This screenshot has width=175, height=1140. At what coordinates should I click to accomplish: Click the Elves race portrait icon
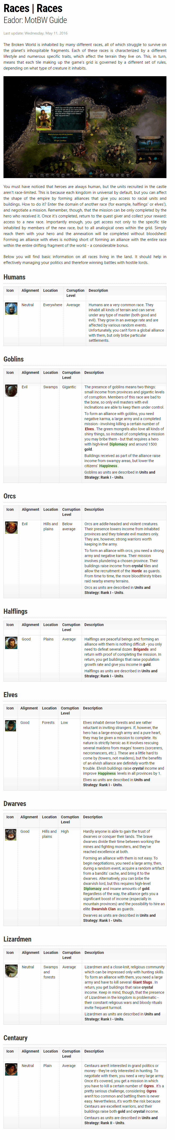(x=11, y=726)
